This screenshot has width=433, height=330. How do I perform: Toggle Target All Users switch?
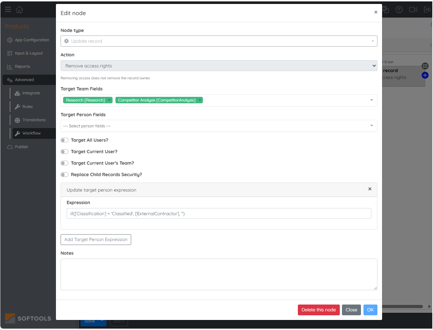click(x=65, y=140)
